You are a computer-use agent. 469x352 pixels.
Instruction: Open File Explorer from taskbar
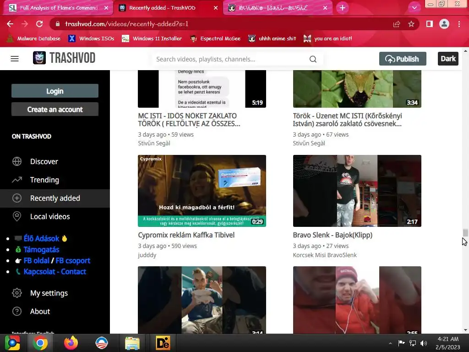click(x=132, y=343)
